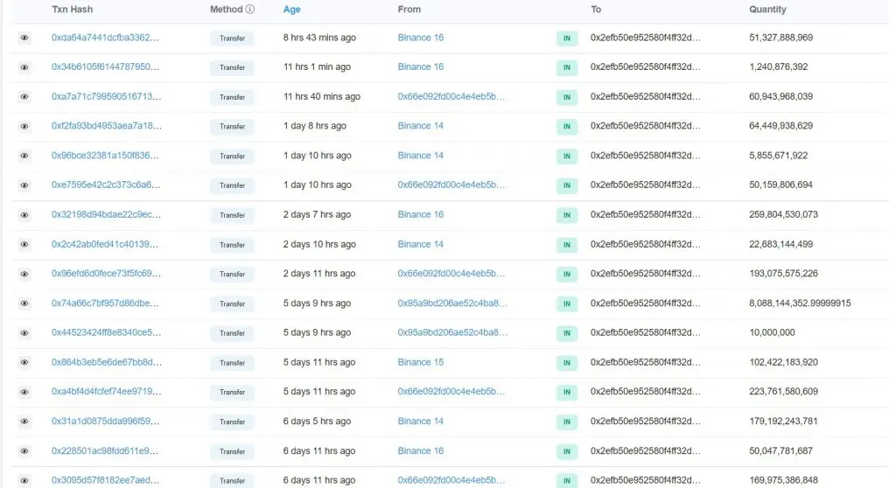Click the Txn Hash column header
Image resolution: width=896 pixels, height=488 pixels.
pos(72,9)
